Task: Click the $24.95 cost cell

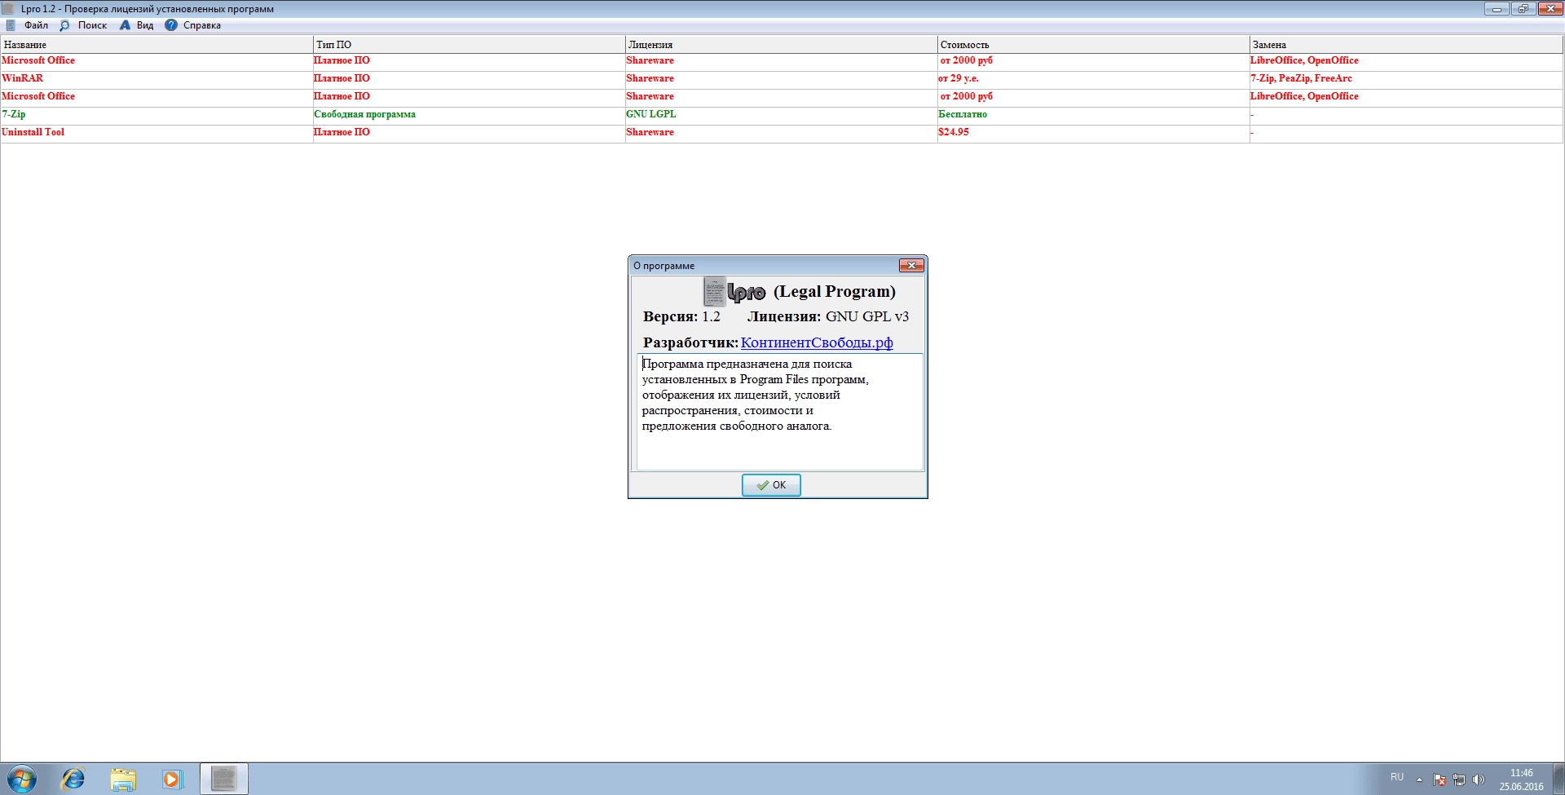Action: (954, 132)
